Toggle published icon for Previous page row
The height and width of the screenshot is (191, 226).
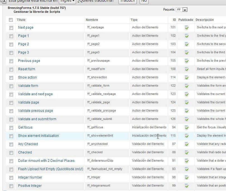(186, 61)
